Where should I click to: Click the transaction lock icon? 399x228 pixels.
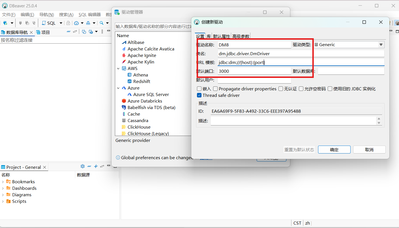[x=68, y=23]
